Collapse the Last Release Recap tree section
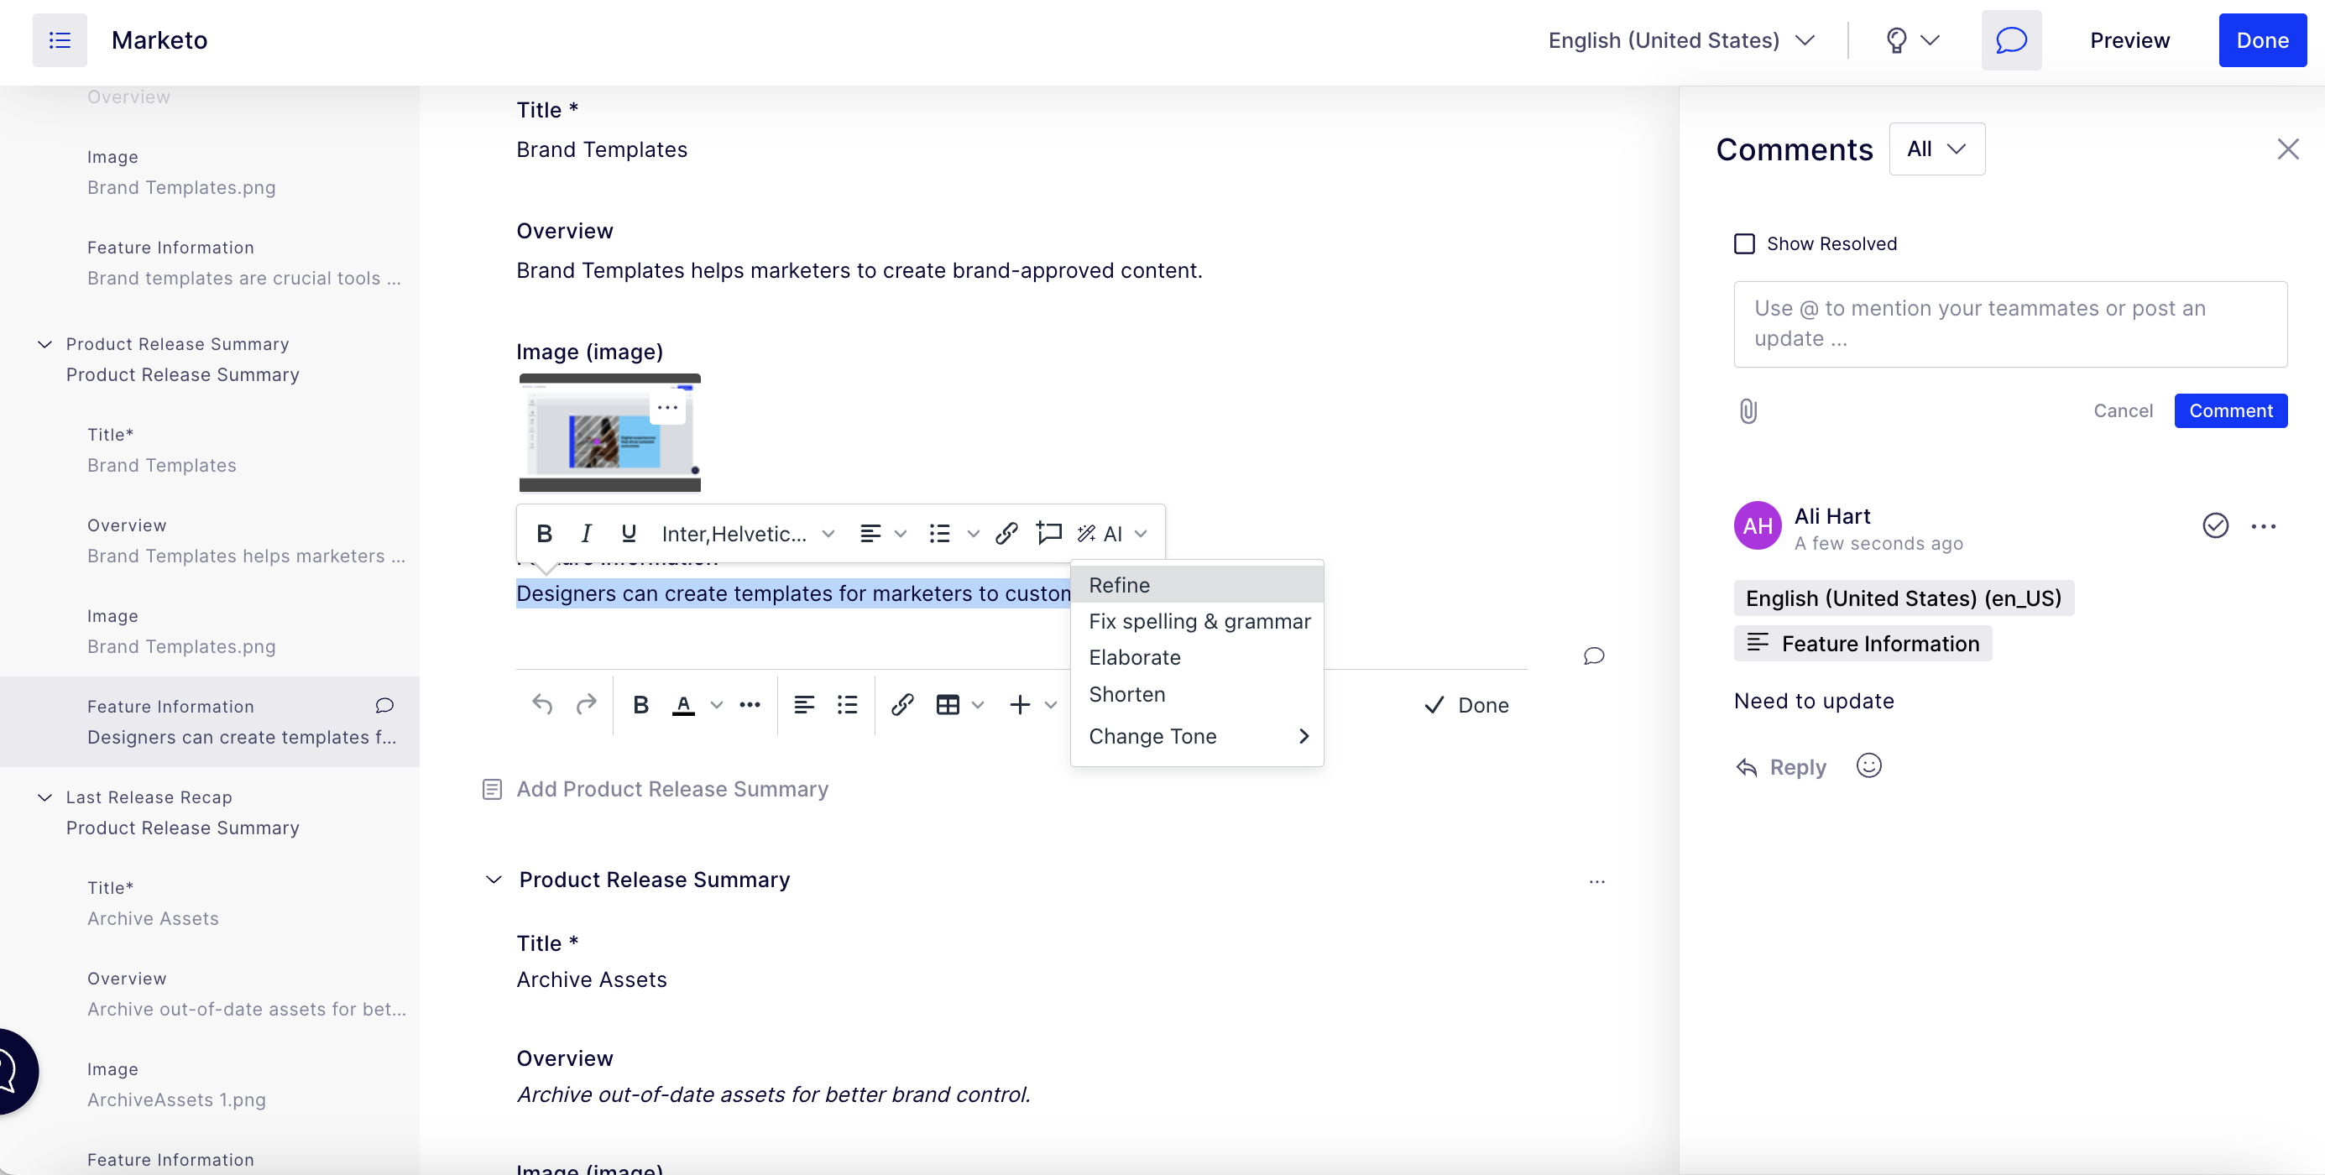The height and width of the screenshot is (1175, 2325). 44,796
